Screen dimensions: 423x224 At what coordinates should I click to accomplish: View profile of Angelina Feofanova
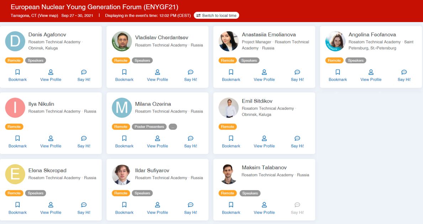371,75
